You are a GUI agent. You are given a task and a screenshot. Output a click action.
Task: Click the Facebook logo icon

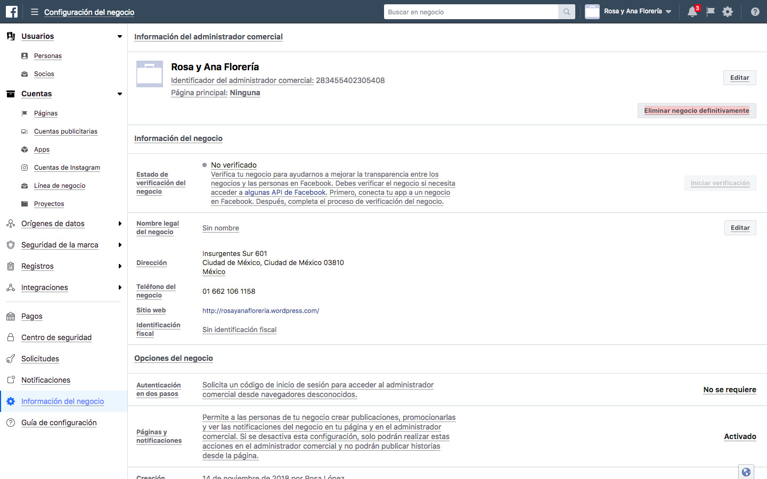(12, 12)
